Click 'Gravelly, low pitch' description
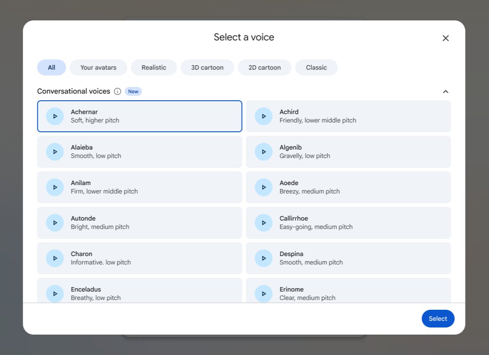Image resolution: width=489 pixels, height=355 pixels. pyautogui.click(x=305, y=156)
